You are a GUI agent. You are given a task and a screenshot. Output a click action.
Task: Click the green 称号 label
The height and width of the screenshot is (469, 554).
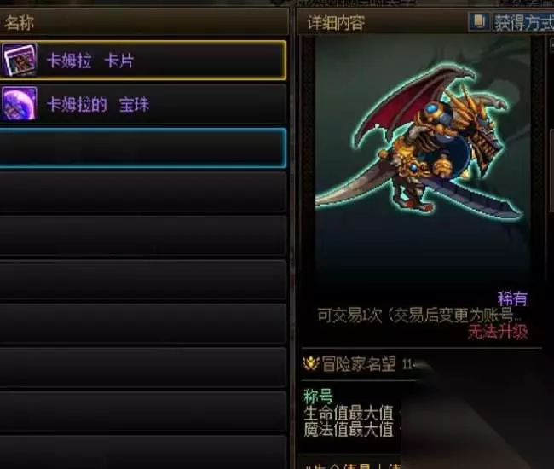click(x=318, y=396)
